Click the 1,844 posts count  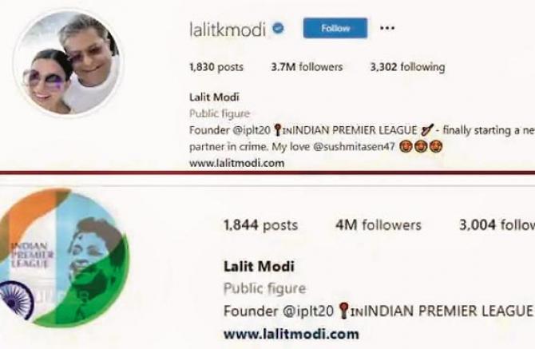260,225
